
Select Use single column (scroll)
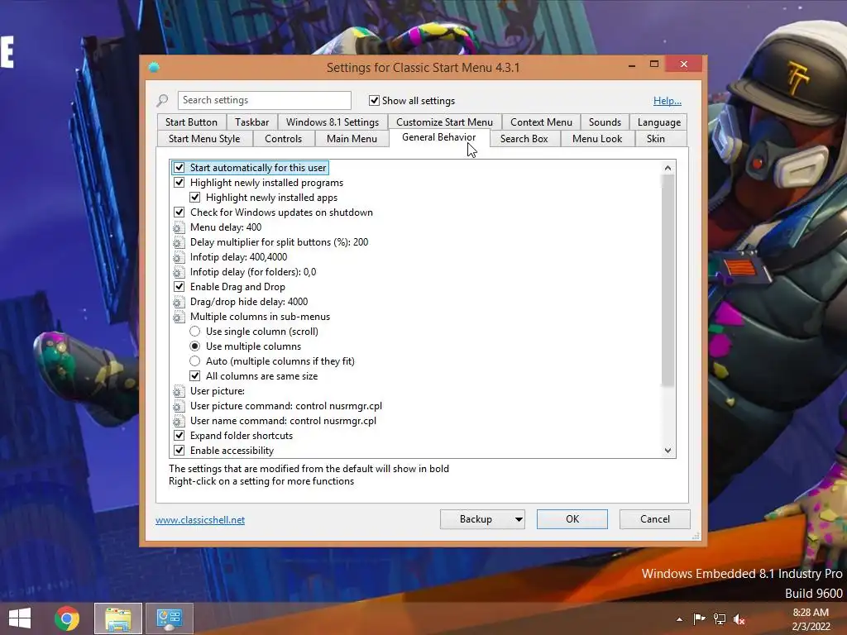tap(195, 332)
